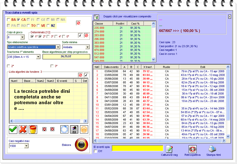Click the red X delete icon

tap(23, 129)
